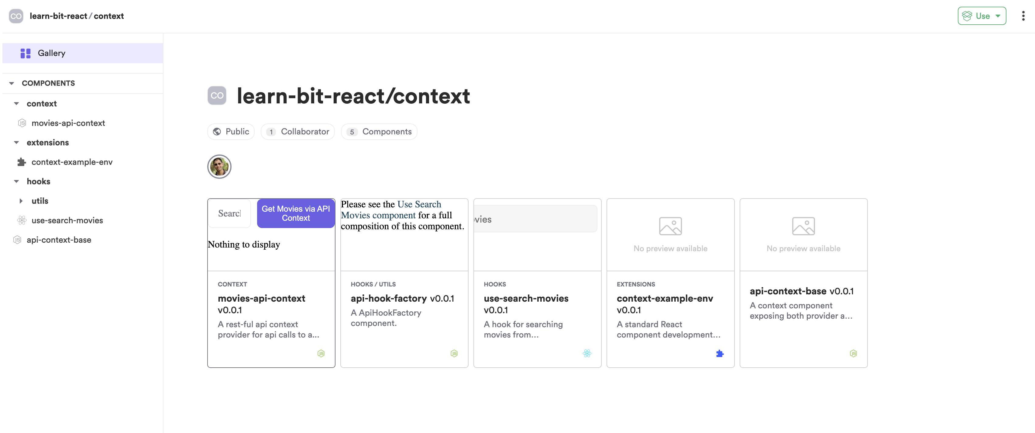Open use-search-movies in sidebar tree
Screen dimensions: 1035x433
[x=67, y=220]
